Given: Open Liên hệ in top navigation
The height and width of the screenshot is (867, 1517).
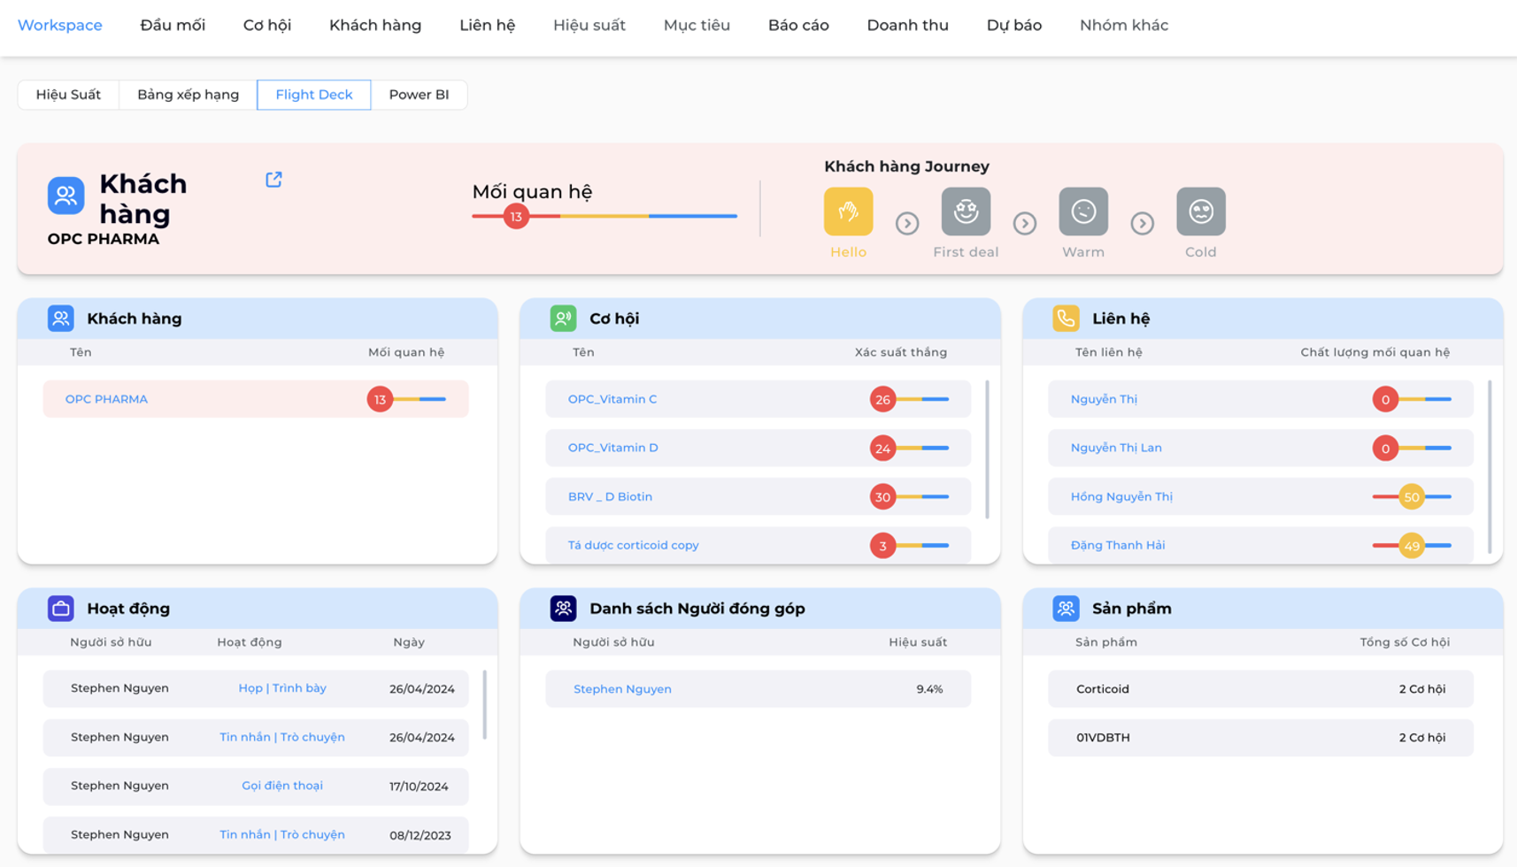Looking at the screenshot, I should pos(488,25).
